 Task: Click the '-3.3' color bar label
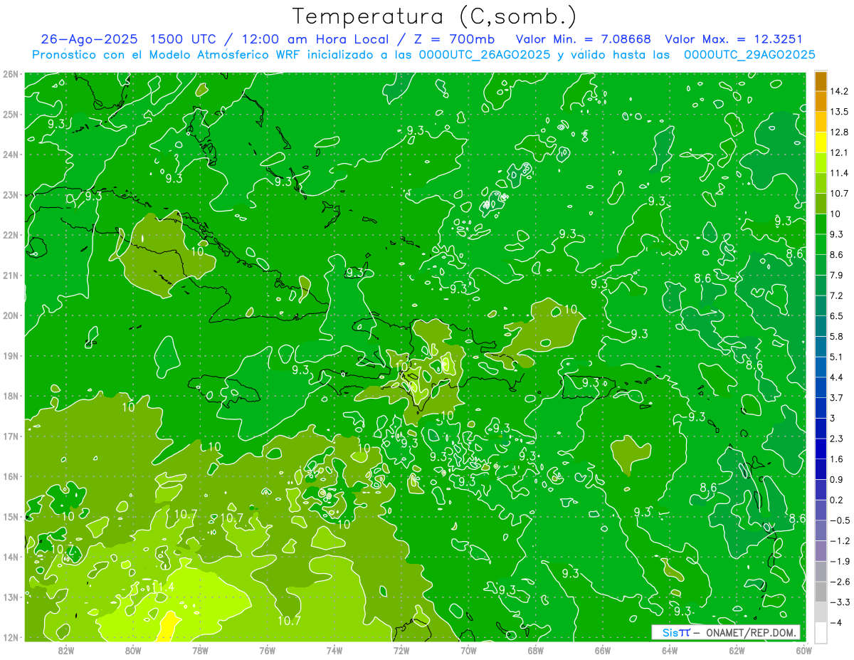click(x=839, y=602)
